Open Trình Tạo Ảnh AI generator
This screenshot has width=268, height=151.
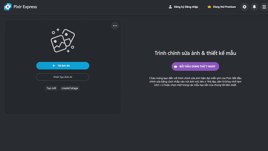pyautogui.click(x=63, y=77)
